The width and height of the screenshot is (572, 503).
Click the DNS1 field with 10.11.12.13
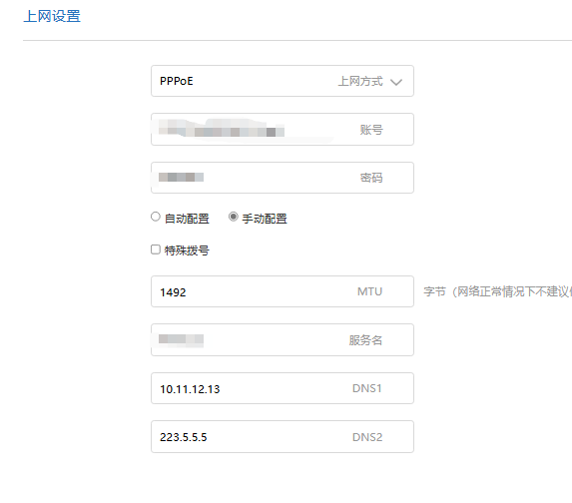coord(283,388)
